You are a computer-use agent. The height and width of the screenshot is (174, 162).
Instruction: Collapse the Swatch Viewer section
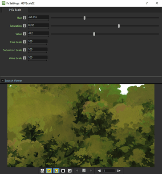(3, 81)
